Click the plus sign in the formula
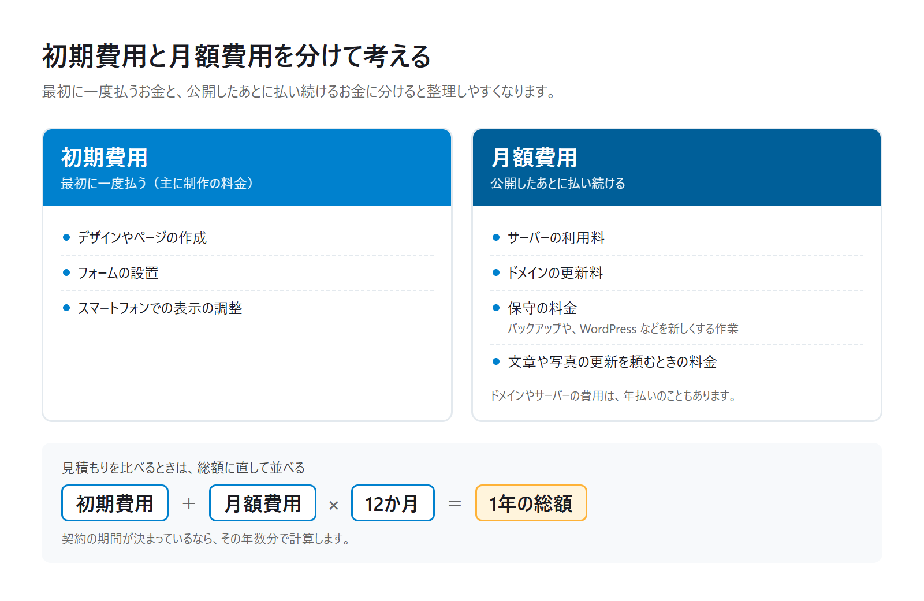The width and height of the screenshot is (924, 601). tap(189, 504)
